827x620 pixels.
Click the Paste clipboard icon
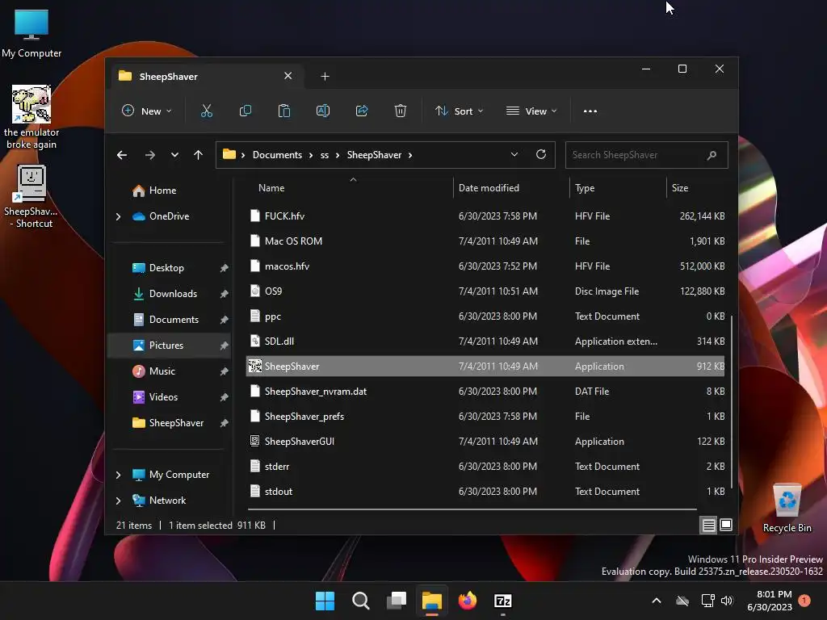pos(283,111)
